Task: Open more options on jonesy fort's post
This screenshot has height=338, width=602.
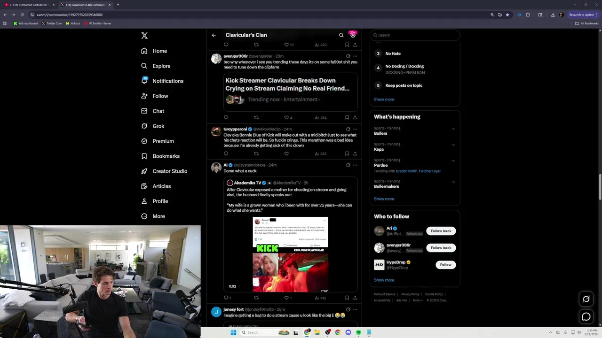Action: [x=355, y=309]
